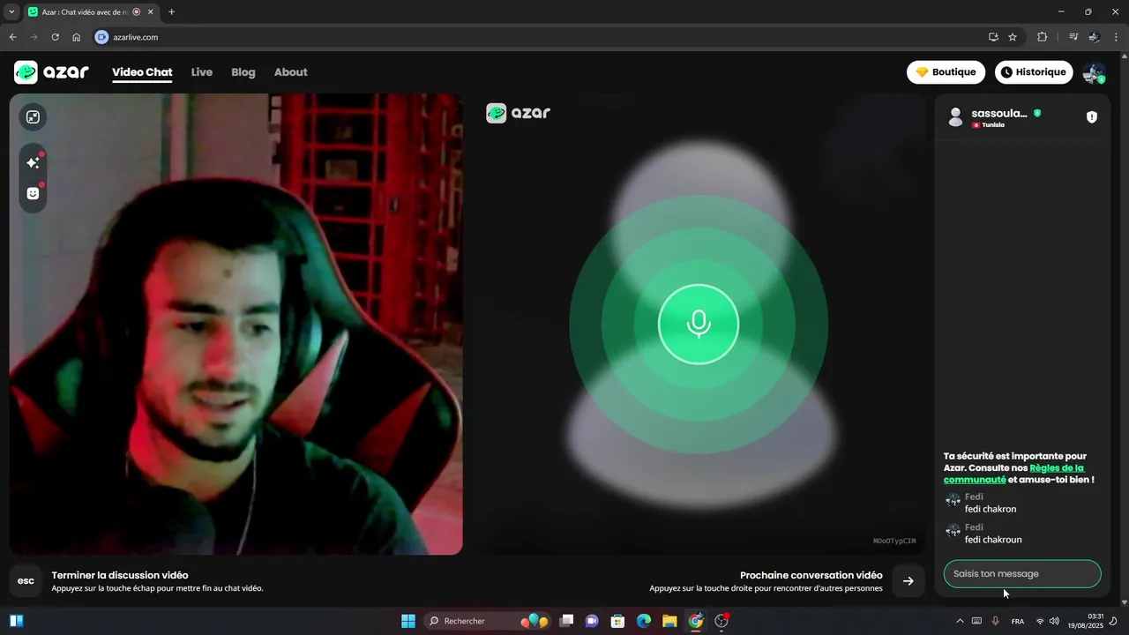Image resolution: width=1129 pixels, height=635 pixels.
Task: Click the Azar logo in header
Action: pyautogui.click(x=51, y=72)
